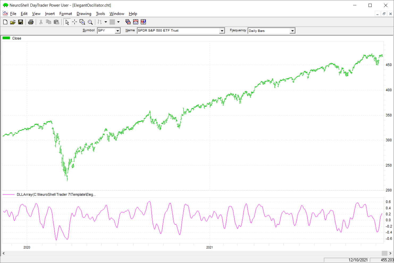Print the chart using the printer icon
The height and width of the screenshot is (263, 394).
[x=31, y=22]
